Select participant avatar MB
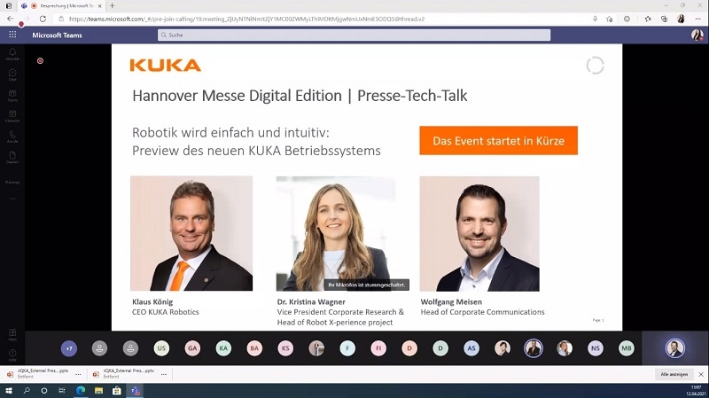The image size is (709, 398). [x=627, y=348]
